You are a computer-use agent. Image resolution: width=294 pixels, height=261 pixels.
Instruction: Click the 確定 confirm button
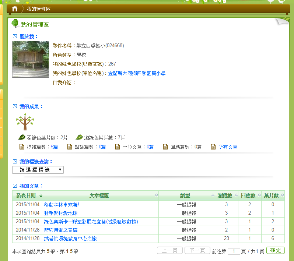tap(276, 250)
